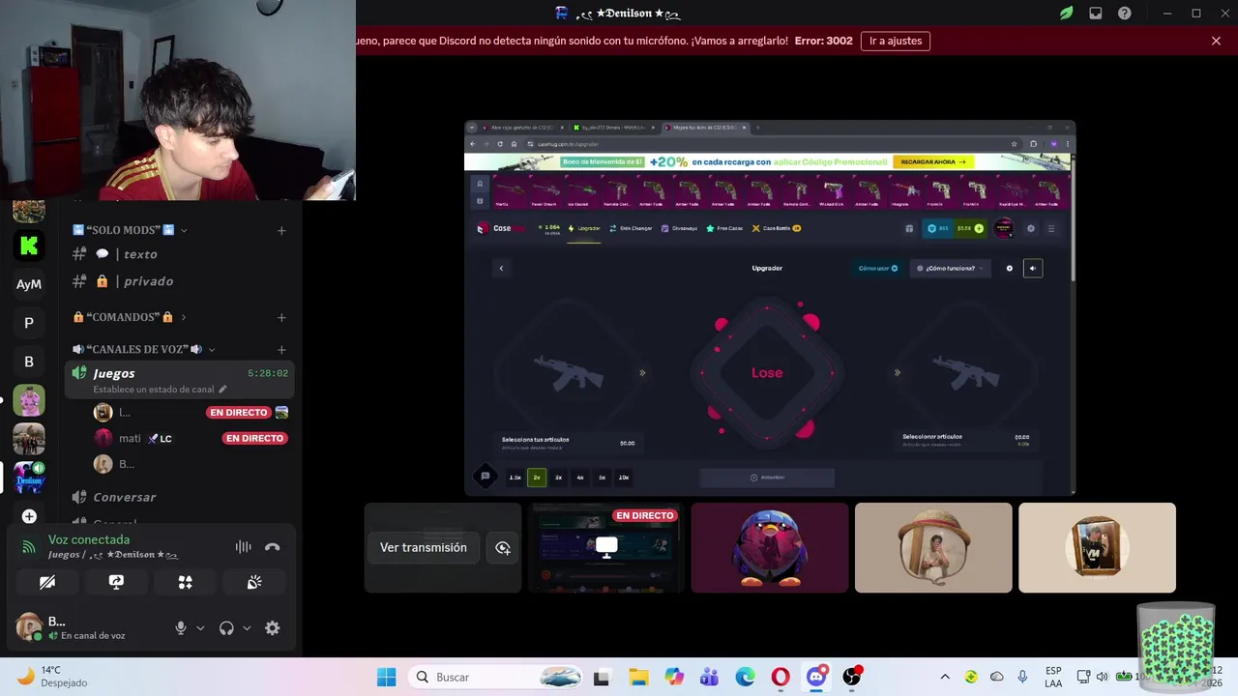Click the sound icon in the Upgrader page
The width and height of the screenshot is (1238, 696).
(1033, 268)
